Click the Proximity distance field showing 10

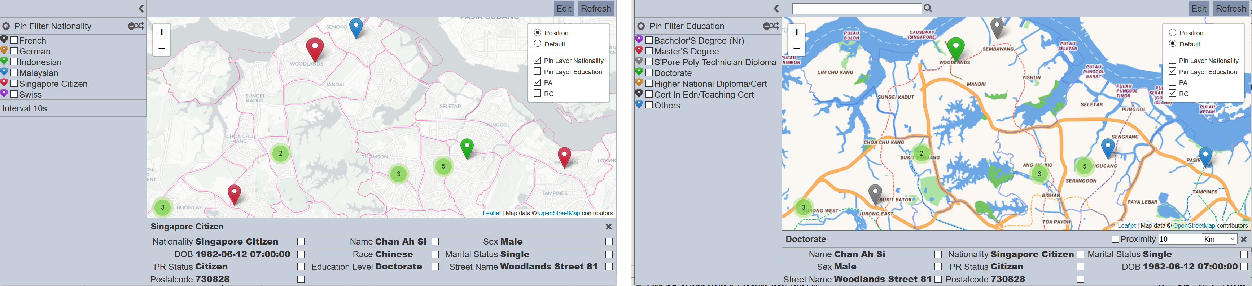[1179, 239]
